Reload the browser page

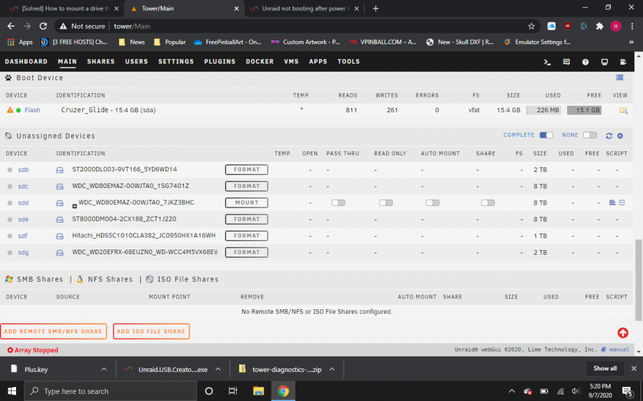point(43,26)
